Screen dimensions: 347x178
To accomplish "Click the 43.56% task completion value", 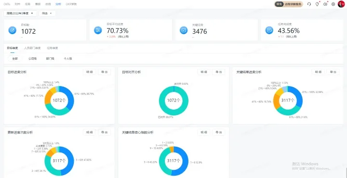I will [289, 30].
